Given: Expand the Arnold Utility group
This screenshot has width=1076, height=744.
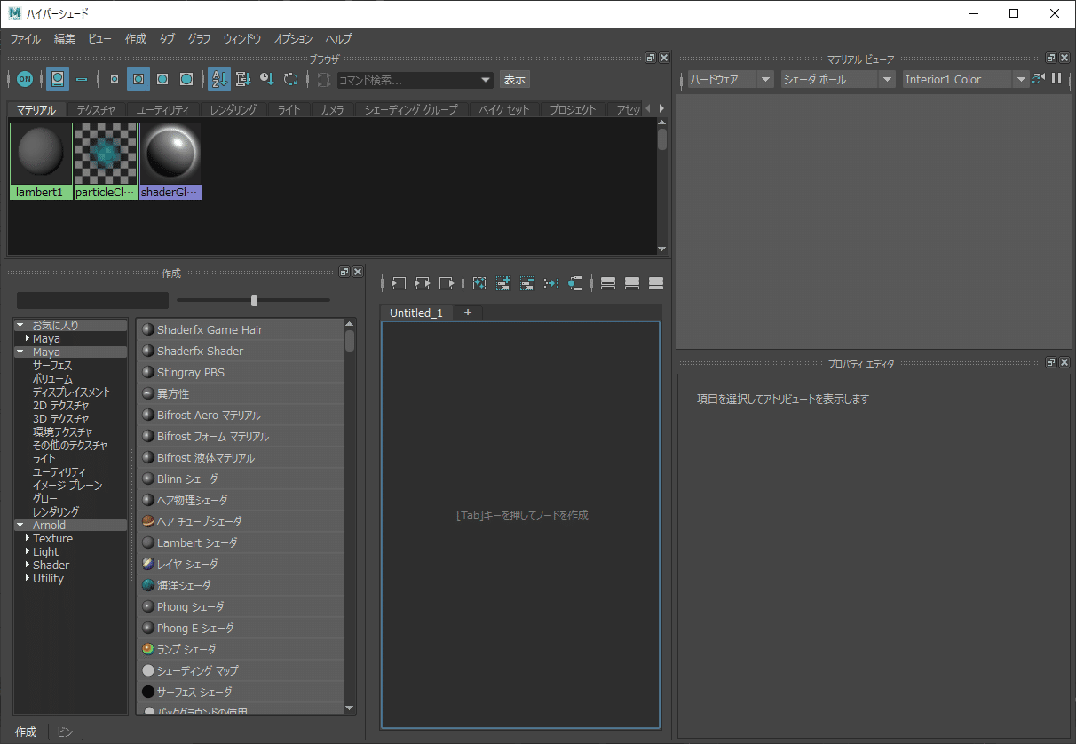Looking at the screenshot, I should [28, 579].
